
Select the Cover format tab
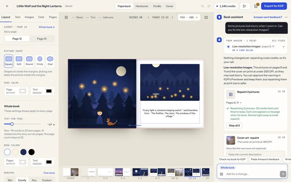pos(170,6)
